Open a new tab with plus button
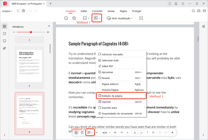208x140 pixels. [50, 4]
